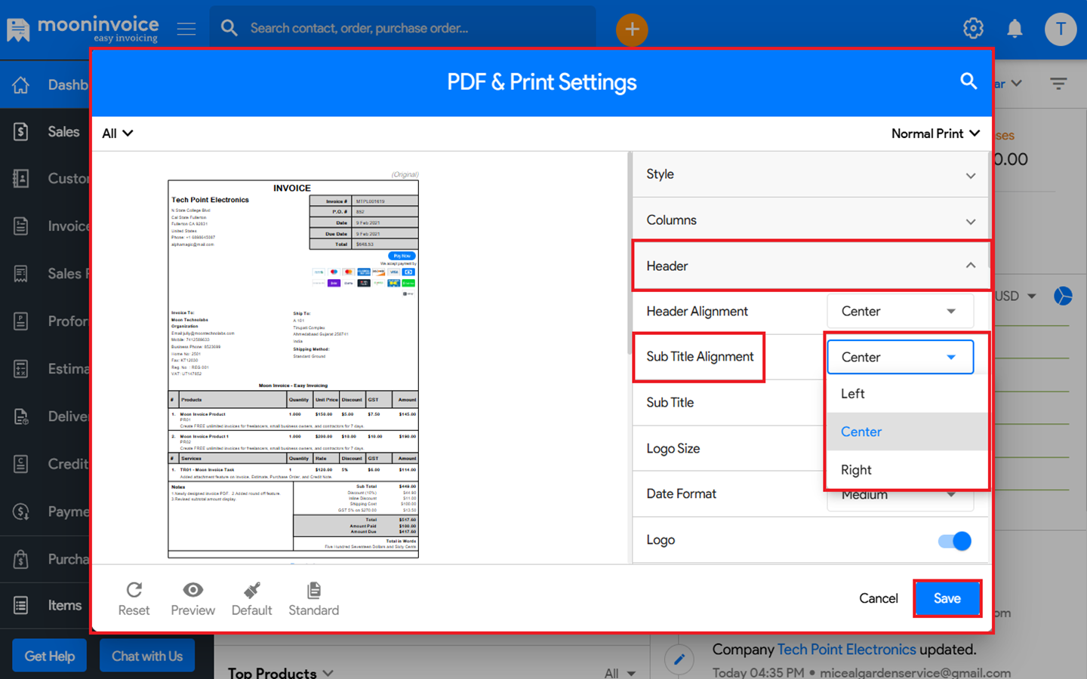Click the orange plus button to create new
Image resolution: width=1087 pixels, height=679 pixels.
tap(632, 29)
